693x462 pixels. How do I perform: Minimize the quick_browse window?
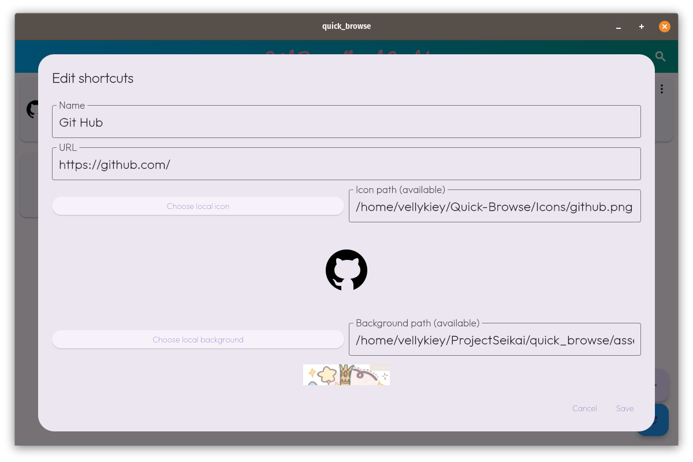[x=619, y=27]
